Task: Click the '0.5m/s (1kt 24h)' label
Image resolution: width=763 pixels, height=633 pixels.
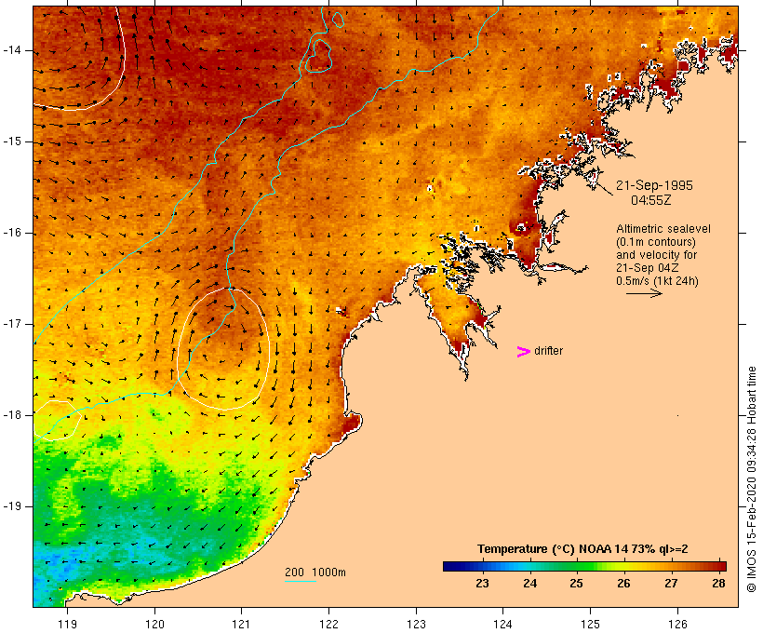Action: (657, 281)
